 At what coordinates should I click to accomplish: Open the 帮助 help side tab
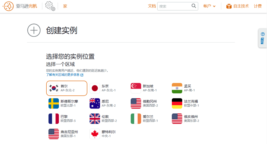(263, 38)
